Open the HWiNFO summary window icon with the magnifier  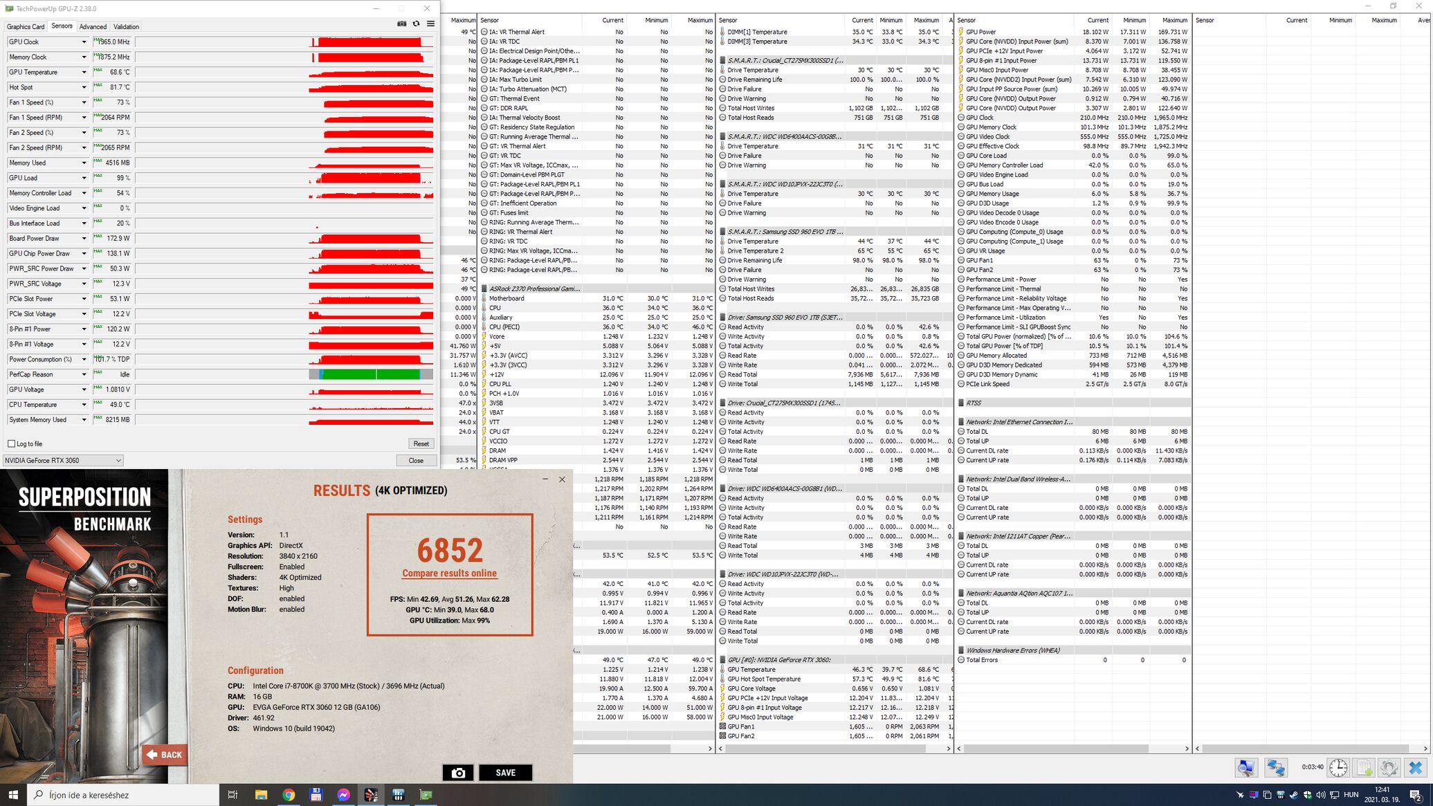(1246, 767)
